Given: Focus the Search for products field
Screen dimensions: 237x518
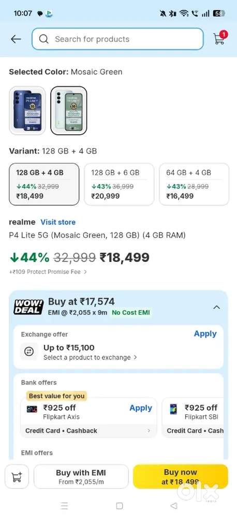Looking at the screenshot, I should pyautogui.click(x=117, y=39).
